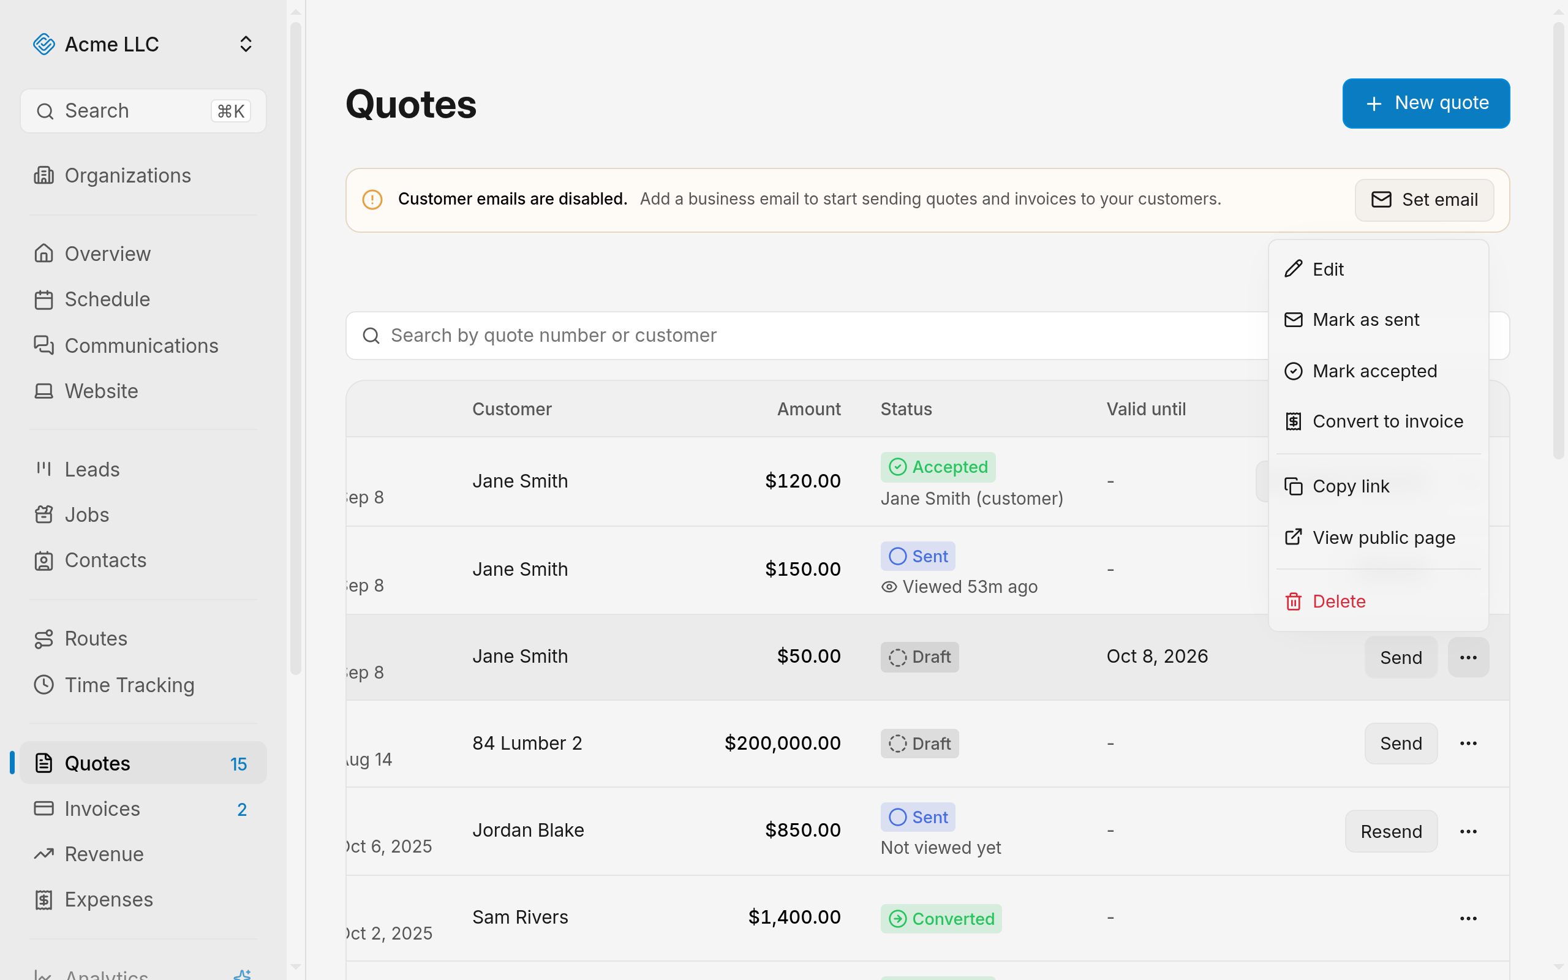Select Quotes in the sidebar
The width and height of the screenshot is (1568, 980).
click(143, 763)
